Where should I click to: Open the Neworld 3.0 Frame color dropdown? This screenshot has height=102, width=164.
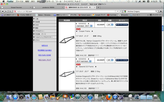84,61
